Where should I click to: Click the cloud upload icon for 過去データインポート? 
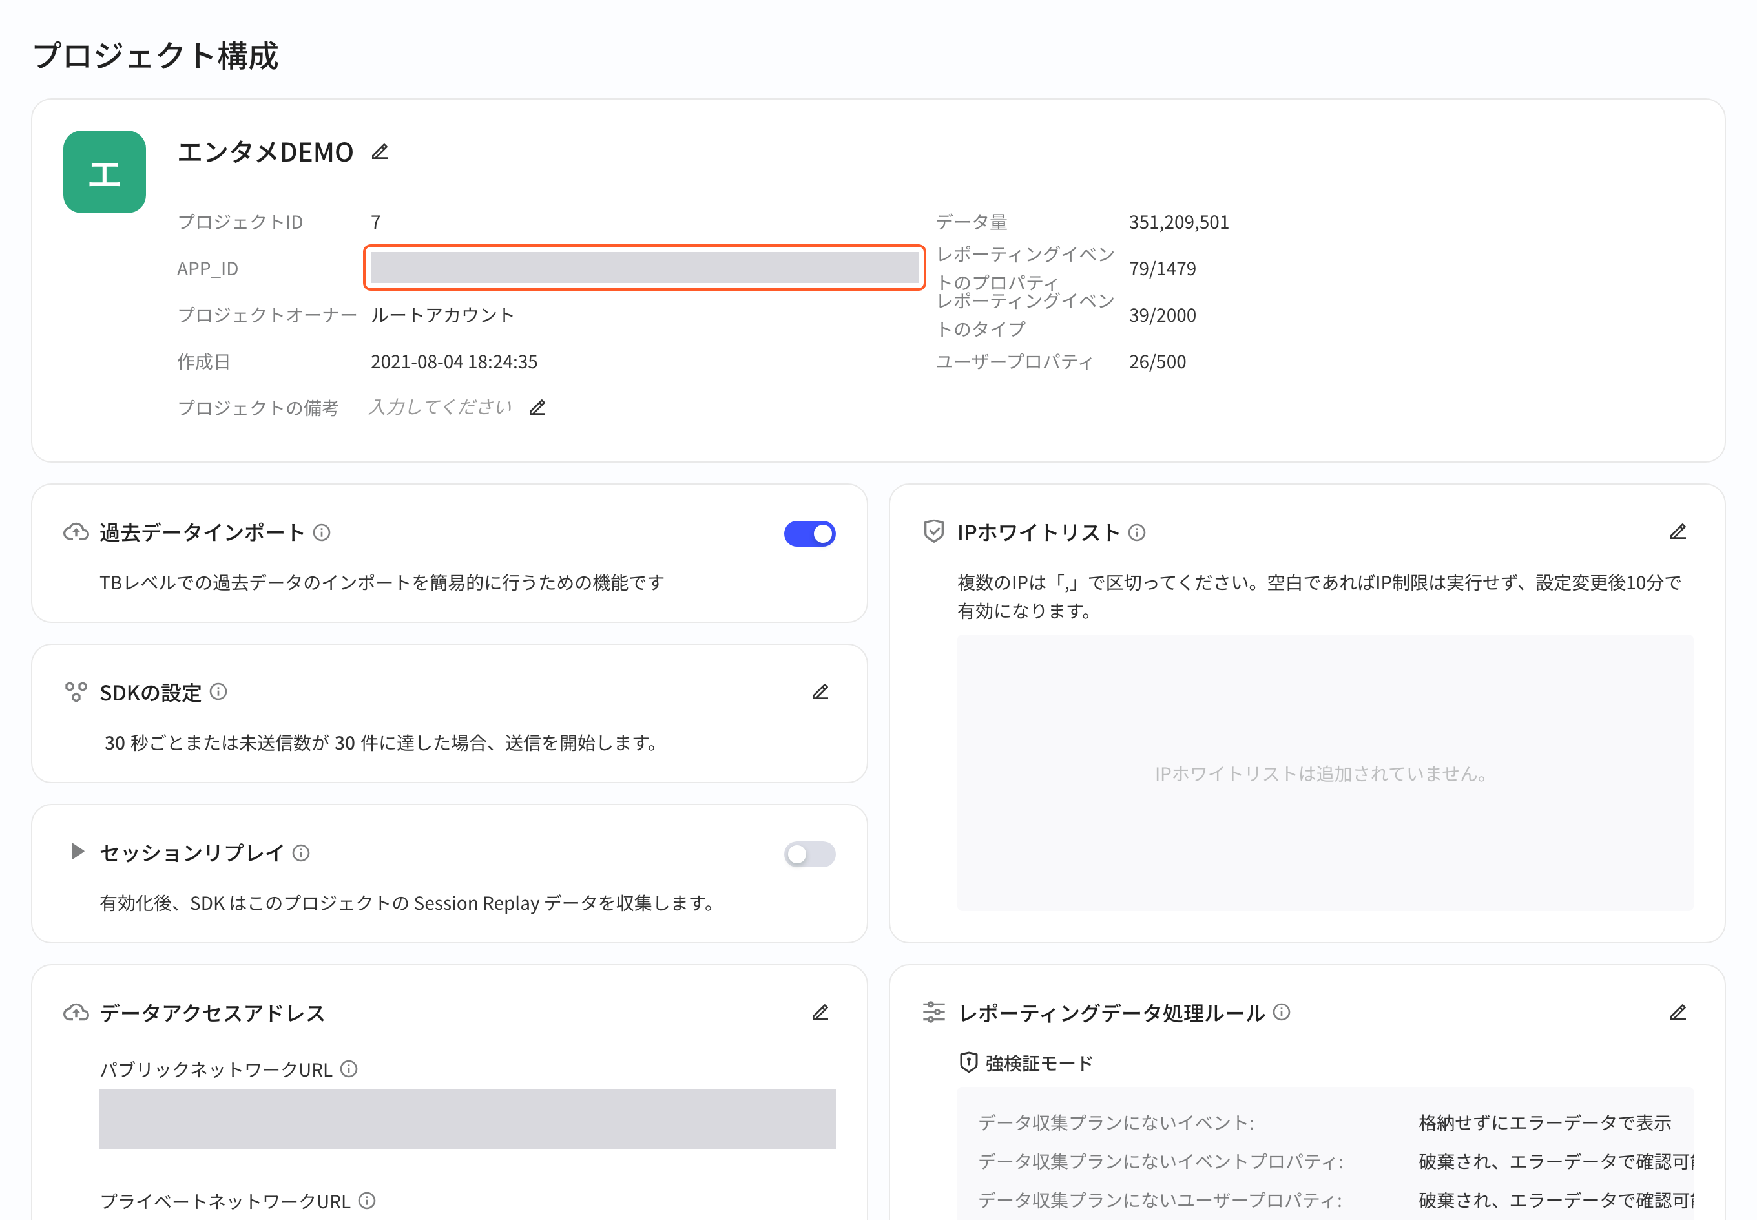[76, 532]
